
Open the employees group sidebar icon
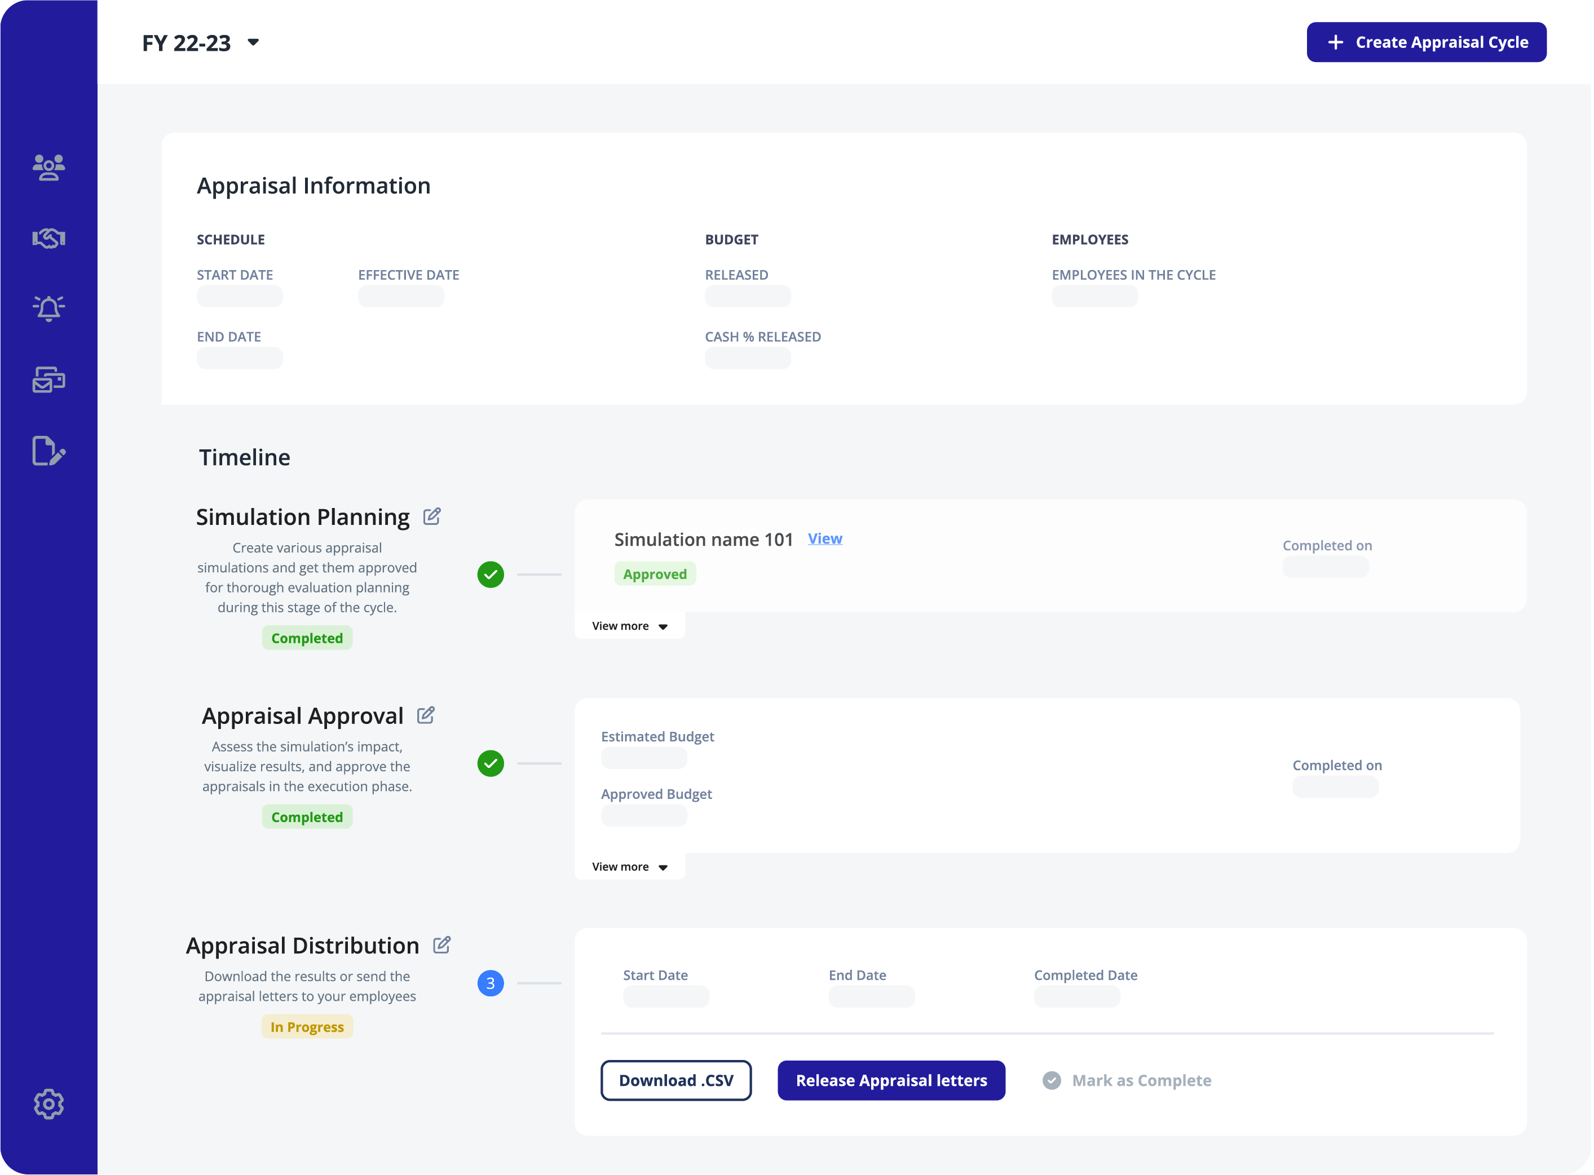point(48,167)
